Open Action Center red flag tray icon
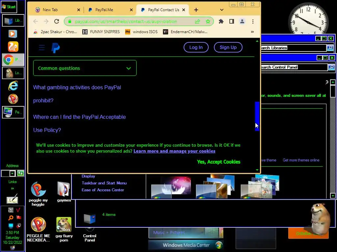The height and width of the screenshot is (252, 337). click(19, 218)
